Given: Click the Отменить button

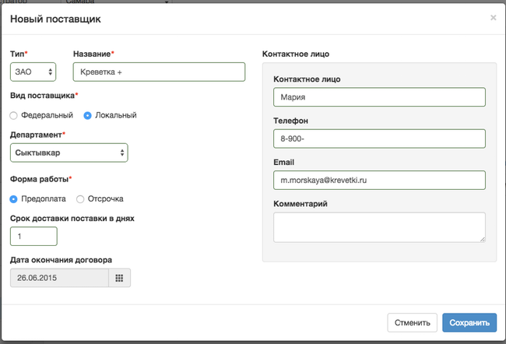Looking at the screenshot, I should pyautogui.click(x=412, y=323).
